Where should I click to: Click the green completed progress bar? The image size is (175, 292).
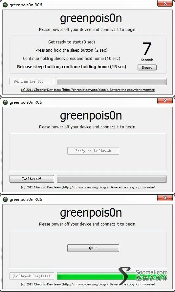pyautogui.click(x=112, y=276)
